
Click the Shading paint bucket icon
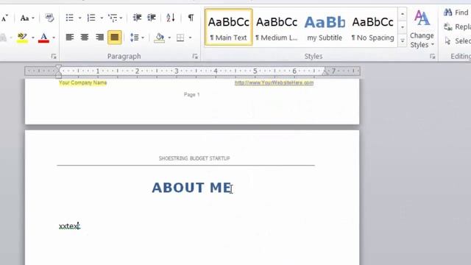point(160,38)
